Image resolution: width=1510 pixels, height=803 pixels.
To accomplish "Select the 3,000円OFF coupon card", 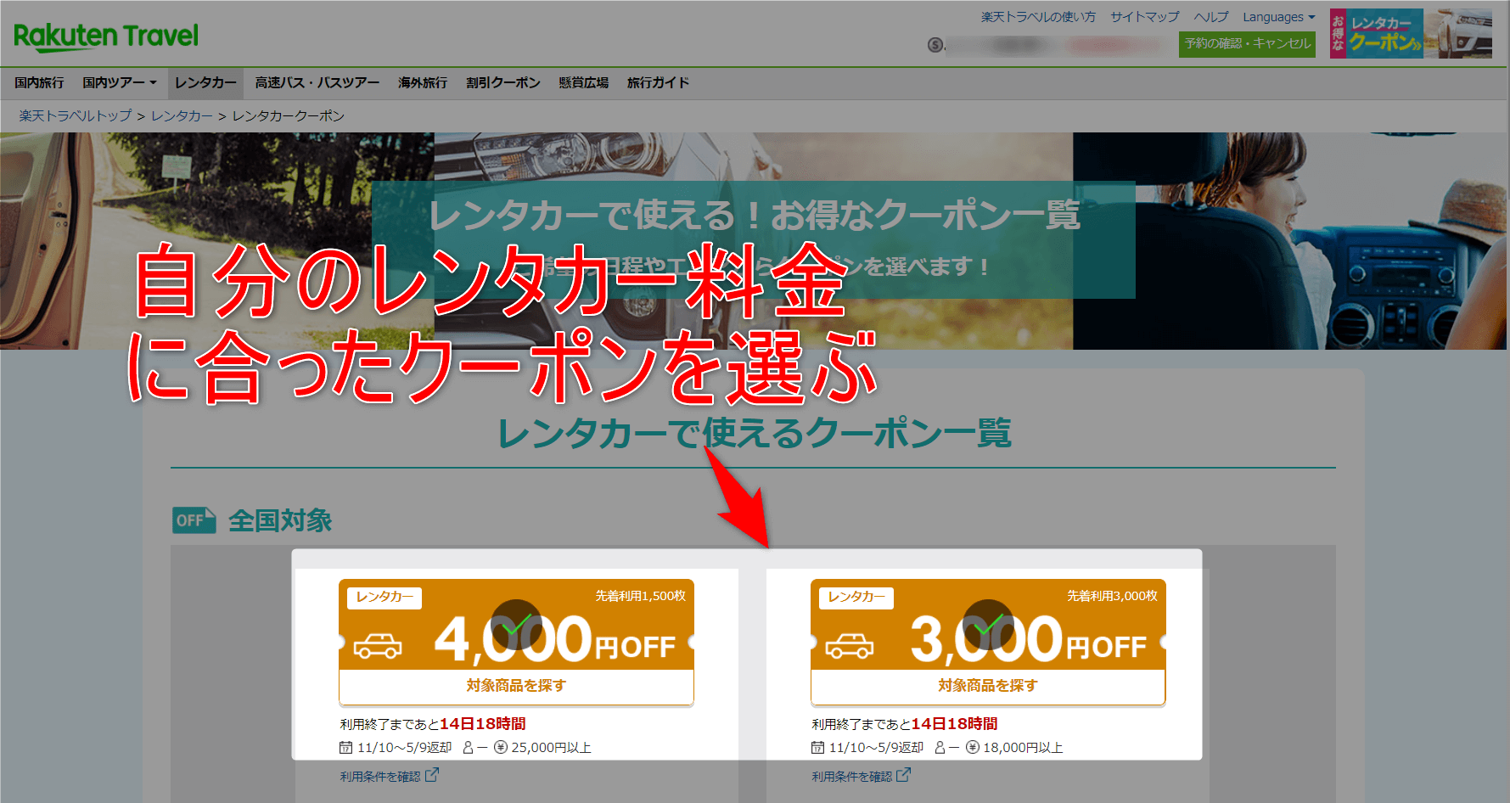I will coord(988,642).
